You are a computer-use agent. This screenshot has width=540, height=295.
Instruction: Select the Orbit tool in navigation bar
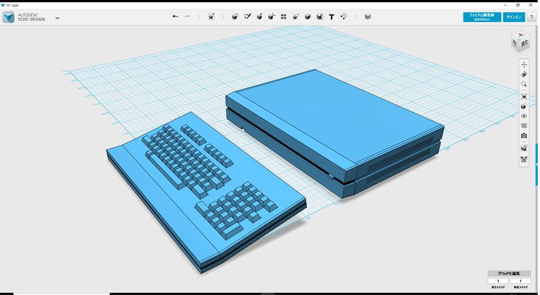[x=524, y=75]
